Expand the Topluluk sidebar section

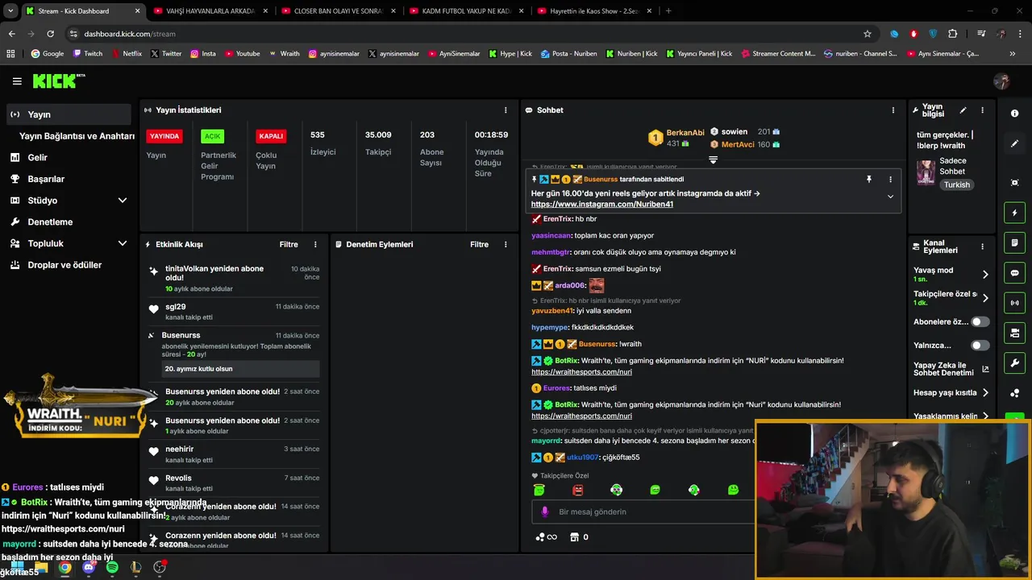pyautogui.click(x=123, y=243)
